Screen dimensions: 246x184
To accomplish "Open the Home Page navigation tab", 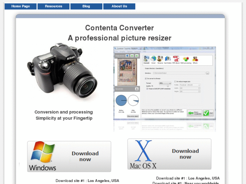I will tap(21, 6).
